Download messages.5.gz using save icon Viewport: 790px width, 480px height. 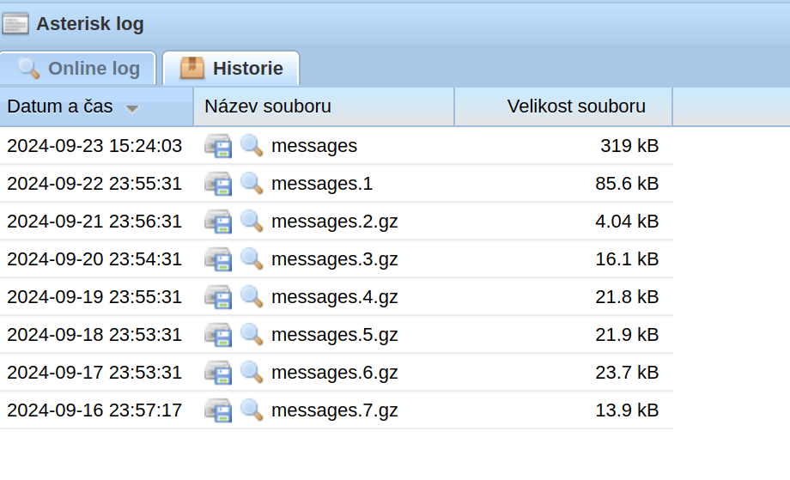(x=218, y=335)
